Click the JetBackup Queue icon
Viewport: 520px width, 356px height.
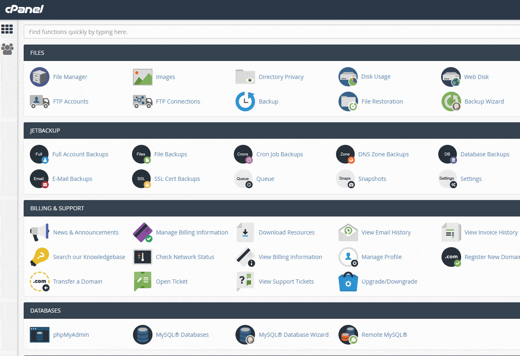point(243,179)
